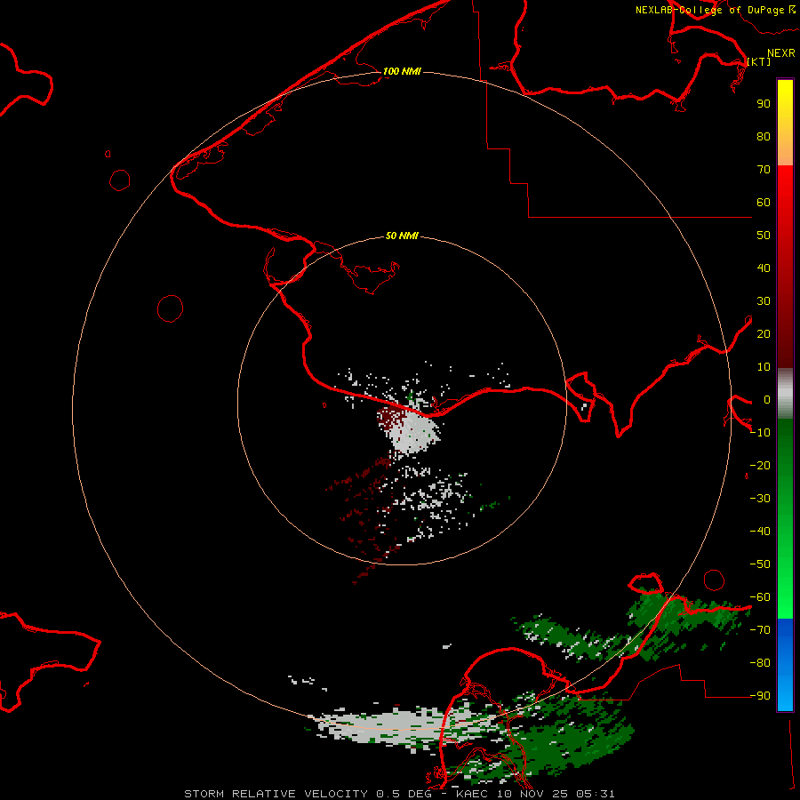Select the -20 value on the velocity scale
The image size is (800, 800).
(760, 466)
